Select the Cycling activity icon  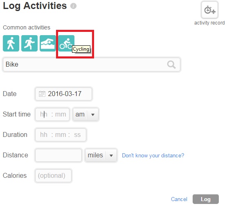pyautogui.click(x=66, y=43)
